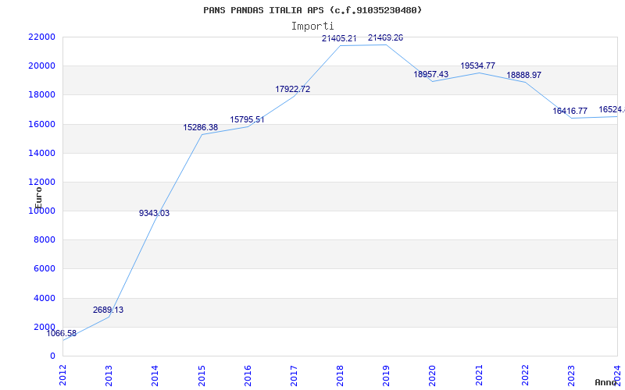Click data label 19534.77
Image resolution: width=625 pixels, height=390 pixels.
pyautogui.click(x=478, y=66)
